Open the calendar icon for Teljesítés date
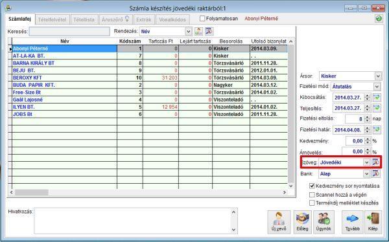This screenshot has width=389, height=242. [x=377, y=108]
